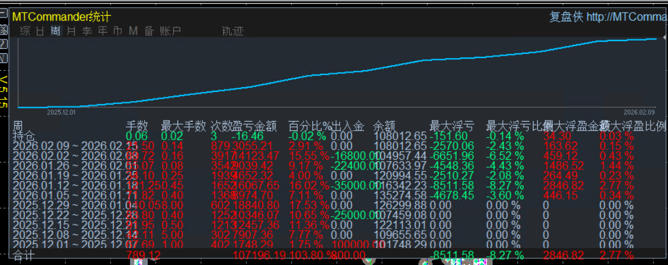Click the 103.80 % total percentage

[311, 255]
